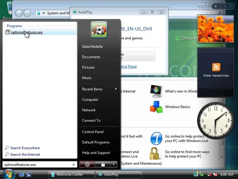
Task: Click System and Maintenance breadcrumb
Action: (58, 13)
